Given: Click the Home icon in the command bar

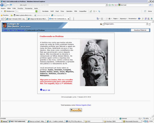Looking at the screenshot, I should click(98, 18).
